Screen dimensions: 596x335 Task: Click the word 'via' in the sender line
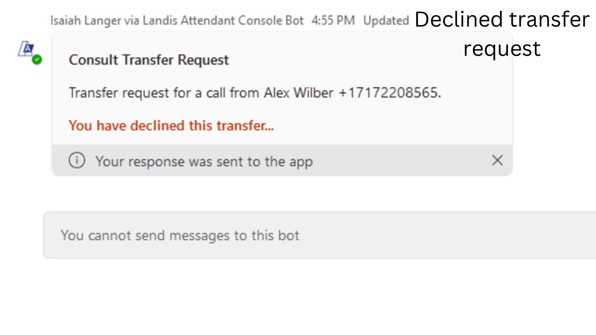[124, 21]
